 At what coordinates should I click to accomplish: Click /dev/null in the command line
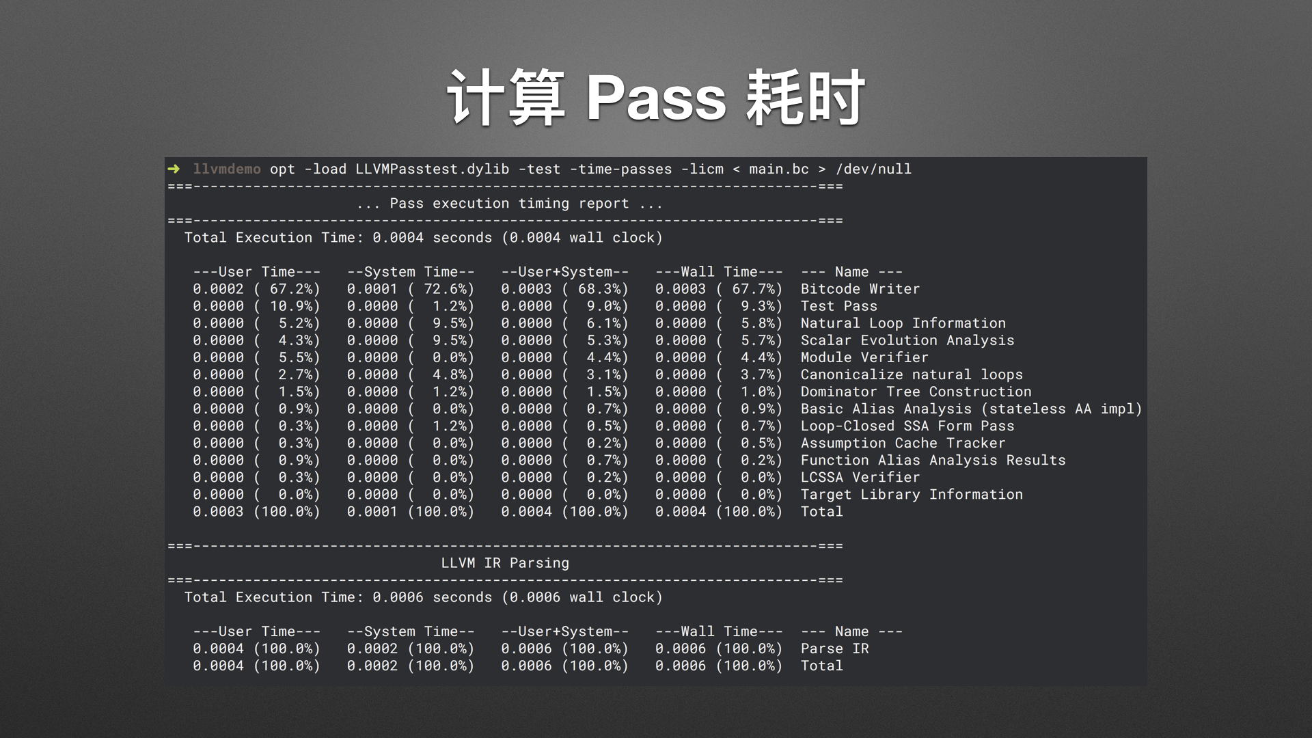coord(873,169)
